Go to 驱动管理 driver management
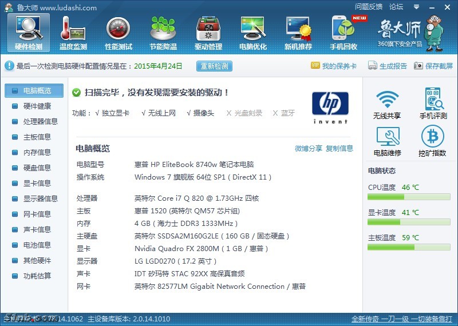This screenshot has width=458, height=326. (x=208, y=32)
